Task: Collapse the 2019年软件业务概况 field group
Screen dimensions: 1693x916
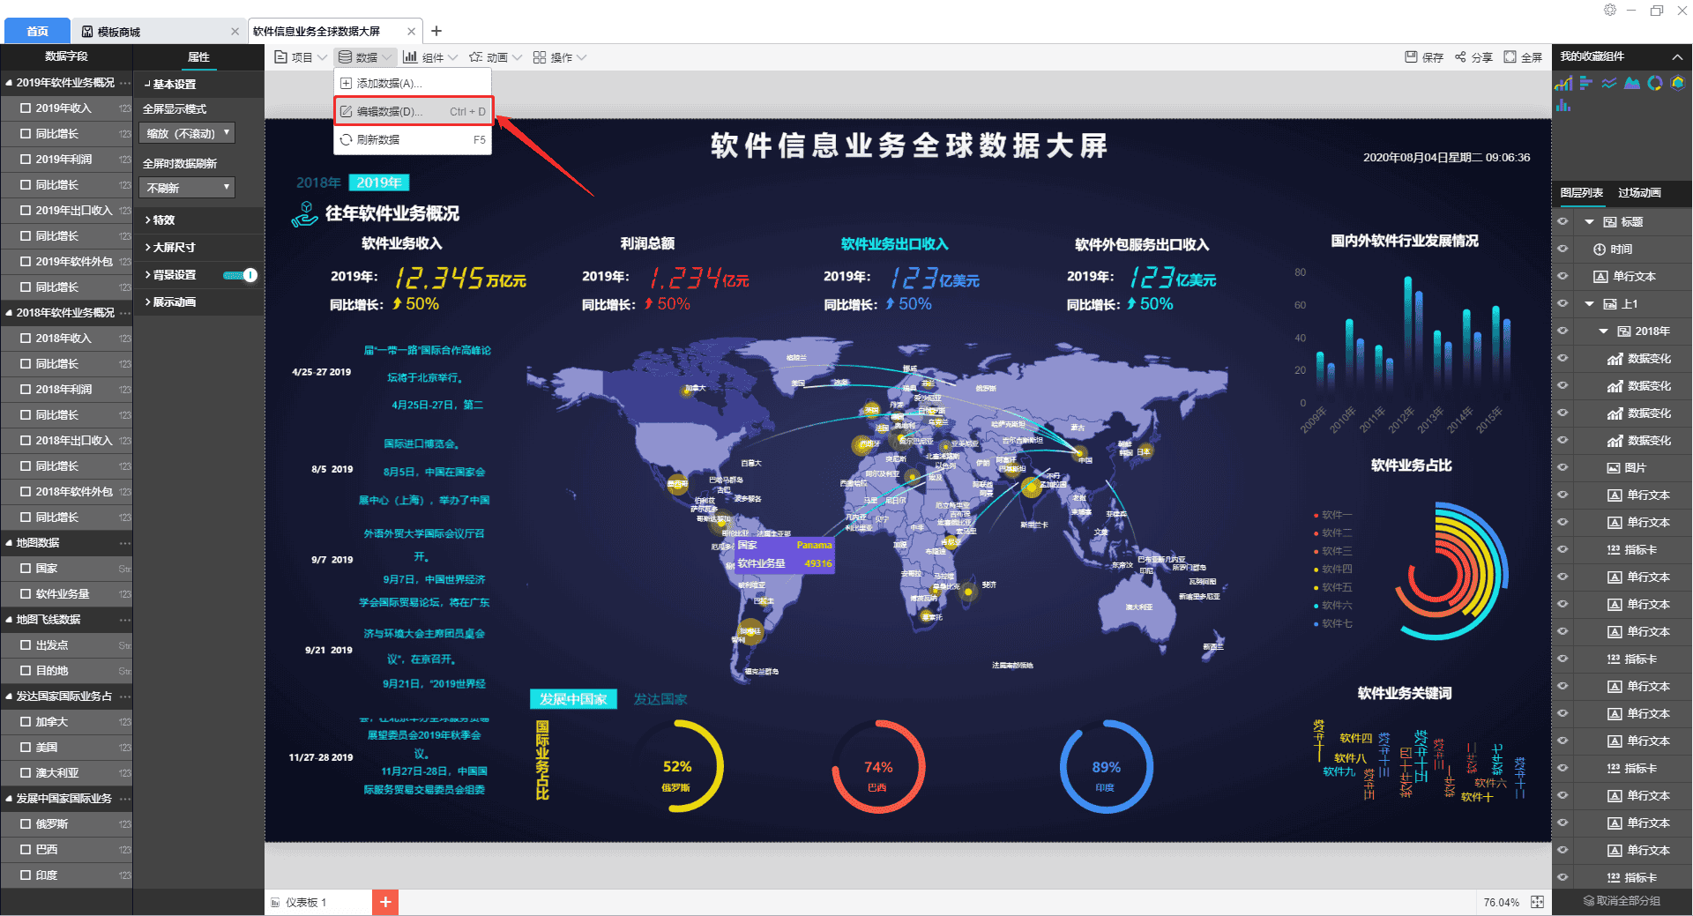Action: tap(9, 83)
